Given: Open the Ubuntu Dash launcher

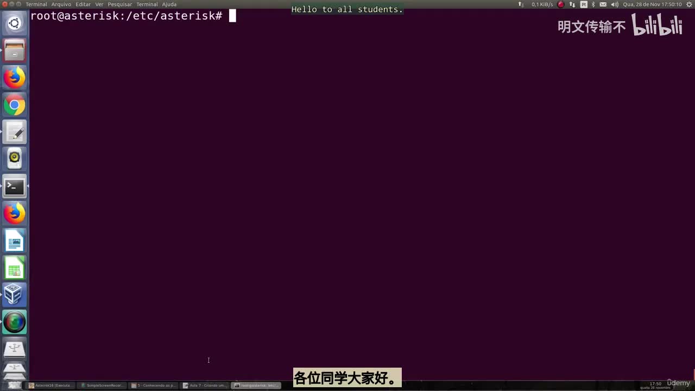Looking at the screenshot, I should coord(15,23).
